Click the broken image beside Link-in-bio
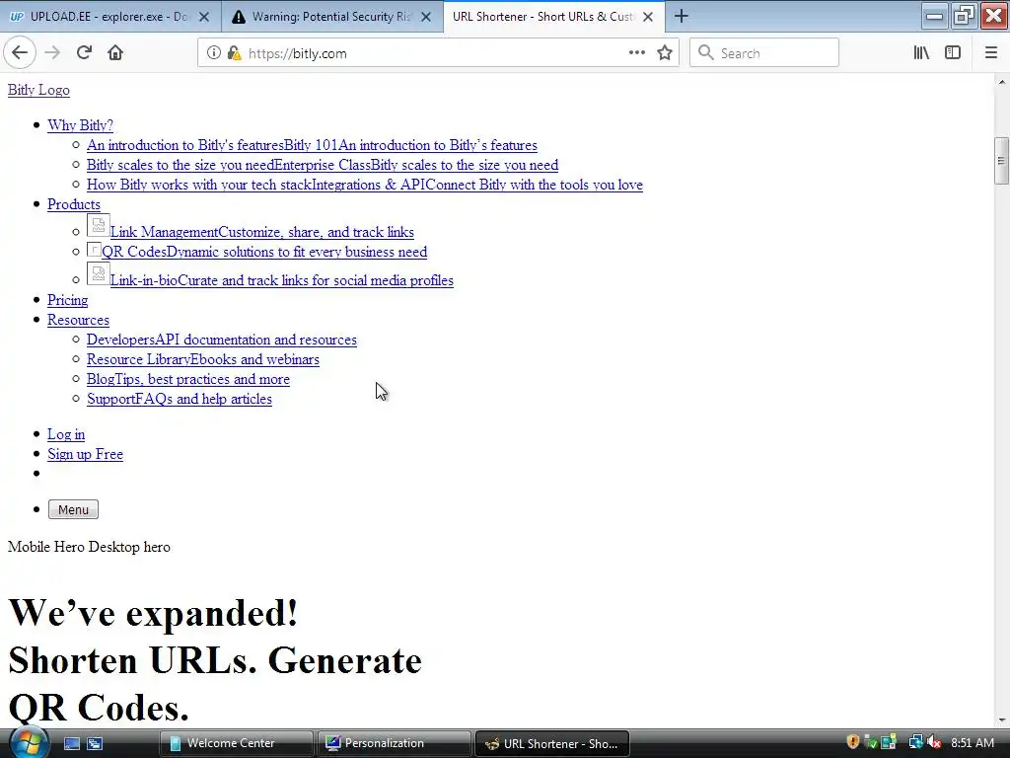Screen dimensions: 1010x758 pos(99,273)
